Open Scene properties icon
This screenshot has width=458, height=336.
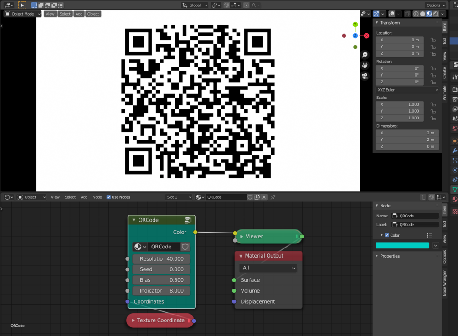455,119
